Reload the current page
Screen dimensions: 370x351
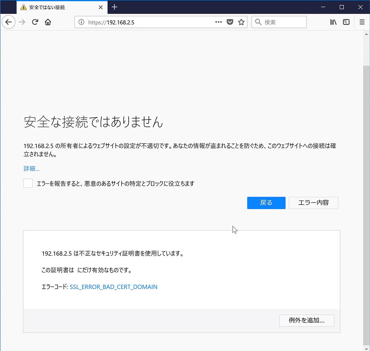pos(35,22)
